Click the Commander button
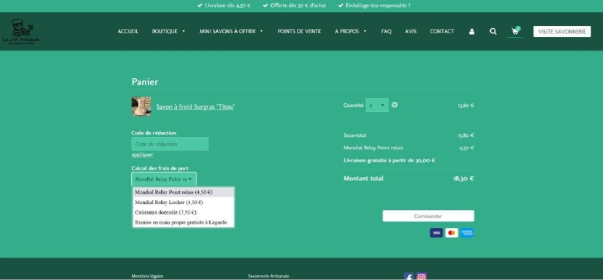The image size is (603, 280). click(x=428, y=216)
